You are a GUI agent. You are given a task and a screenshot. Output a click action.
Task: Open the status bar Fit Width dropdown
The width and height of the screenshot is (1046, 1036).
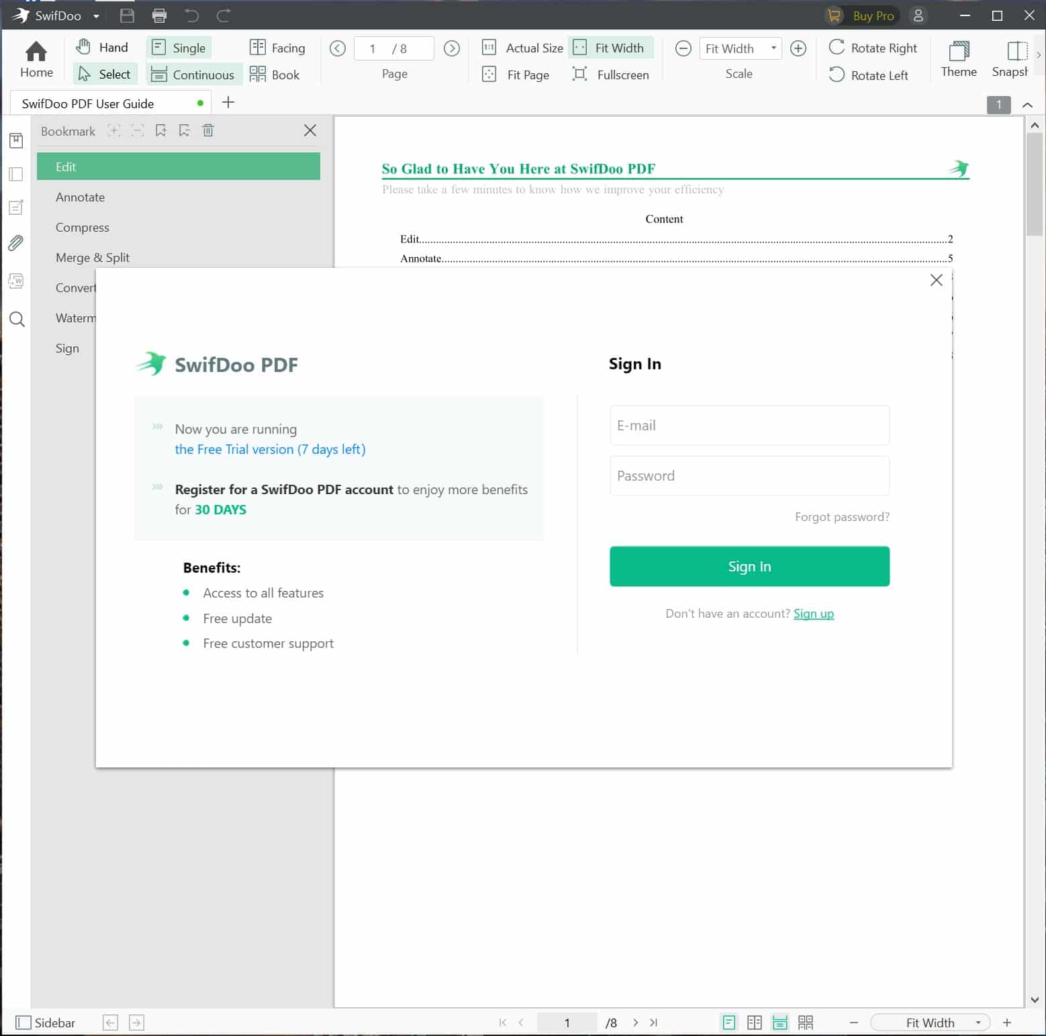click(978, 1023)
